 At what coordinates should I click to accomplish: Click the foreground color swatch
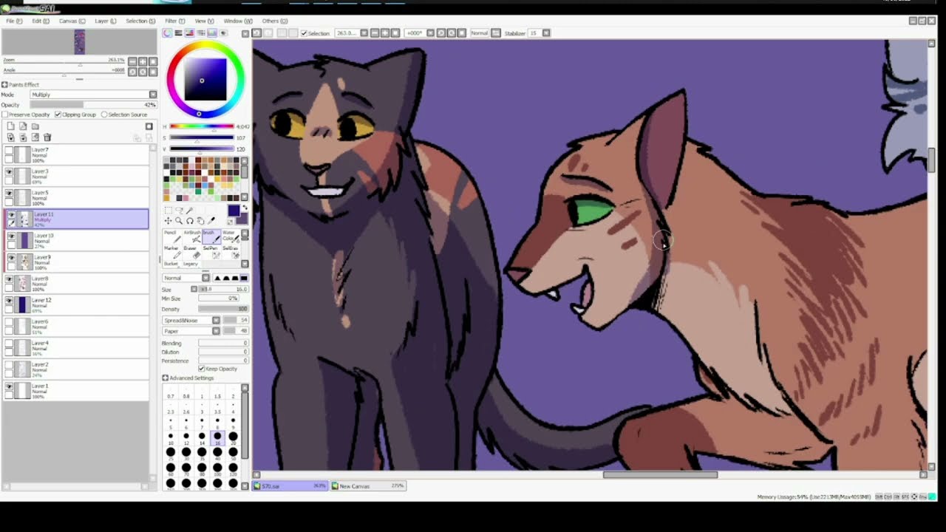(234, 211)
